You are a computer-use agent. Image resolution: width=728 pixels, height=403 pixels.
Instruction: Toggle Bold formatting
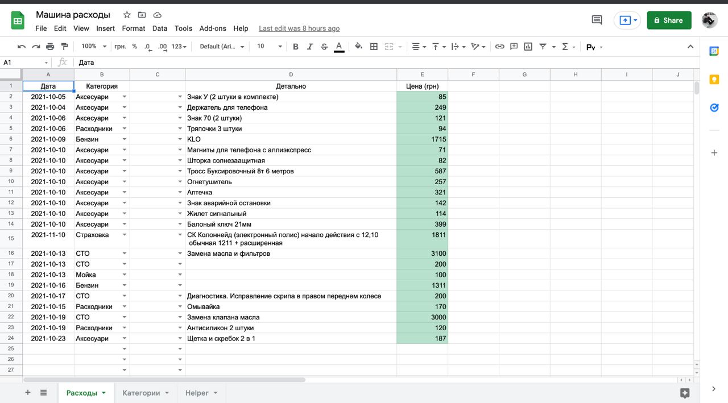295,47
